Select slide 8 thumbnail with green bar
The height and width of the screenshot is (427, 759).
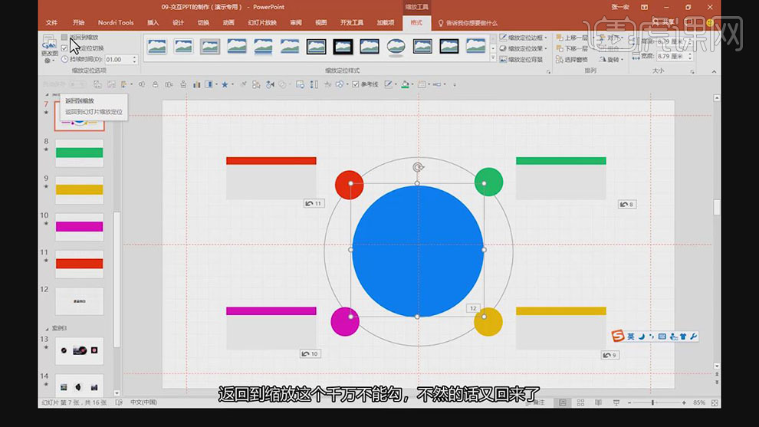click(x=79, y=153)
